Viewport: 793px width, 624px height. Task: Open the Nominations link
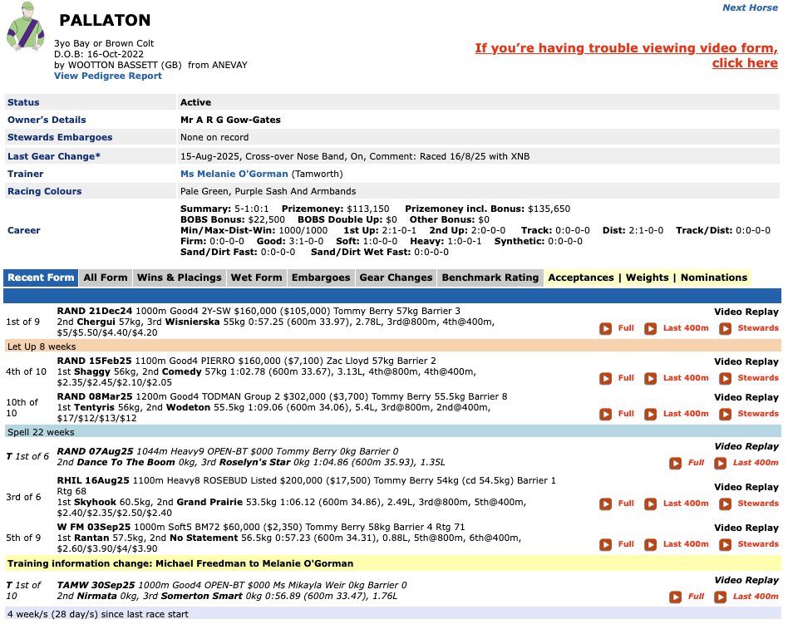(x=713, y=278)
